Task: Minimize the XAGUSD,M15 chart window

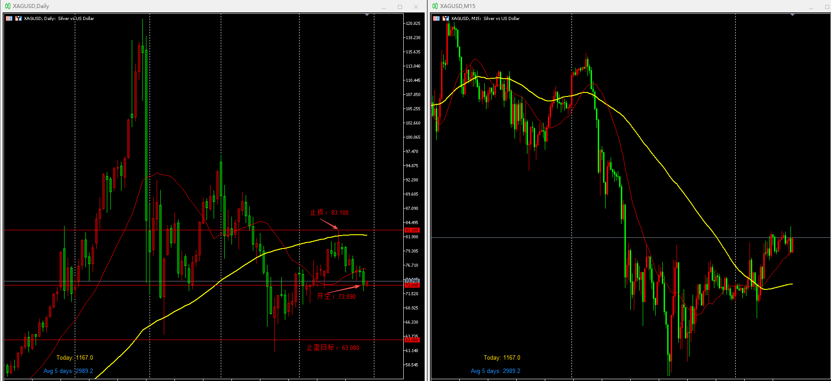Action: pos(811,7)
